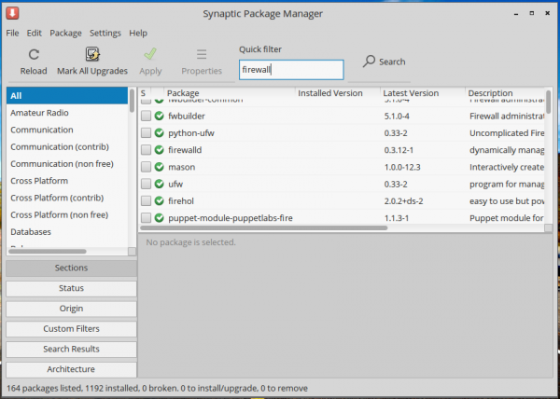This screenshot has width=560, height=399.
Task: Select the Cross Platform section
Action: (x=67, y=181)
